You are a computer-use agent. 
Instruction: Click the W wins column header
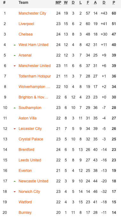pos(66,3)
